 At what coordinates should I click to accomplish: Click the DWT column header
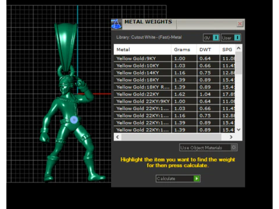(208, 49)
